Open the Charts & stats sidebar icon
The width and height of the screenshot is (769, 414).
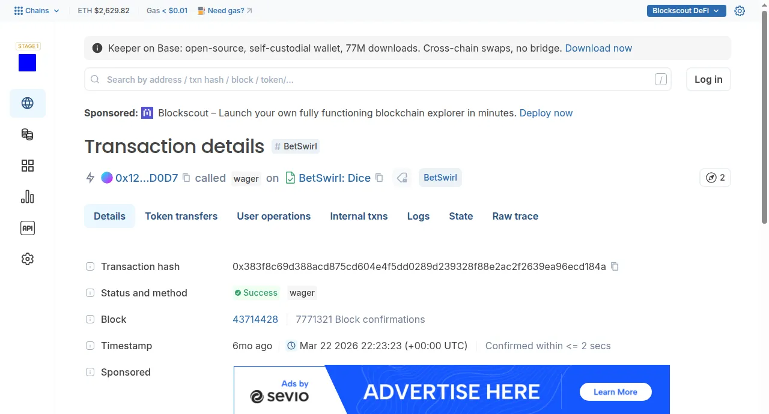pyautogui.click(x=28, y=197)
